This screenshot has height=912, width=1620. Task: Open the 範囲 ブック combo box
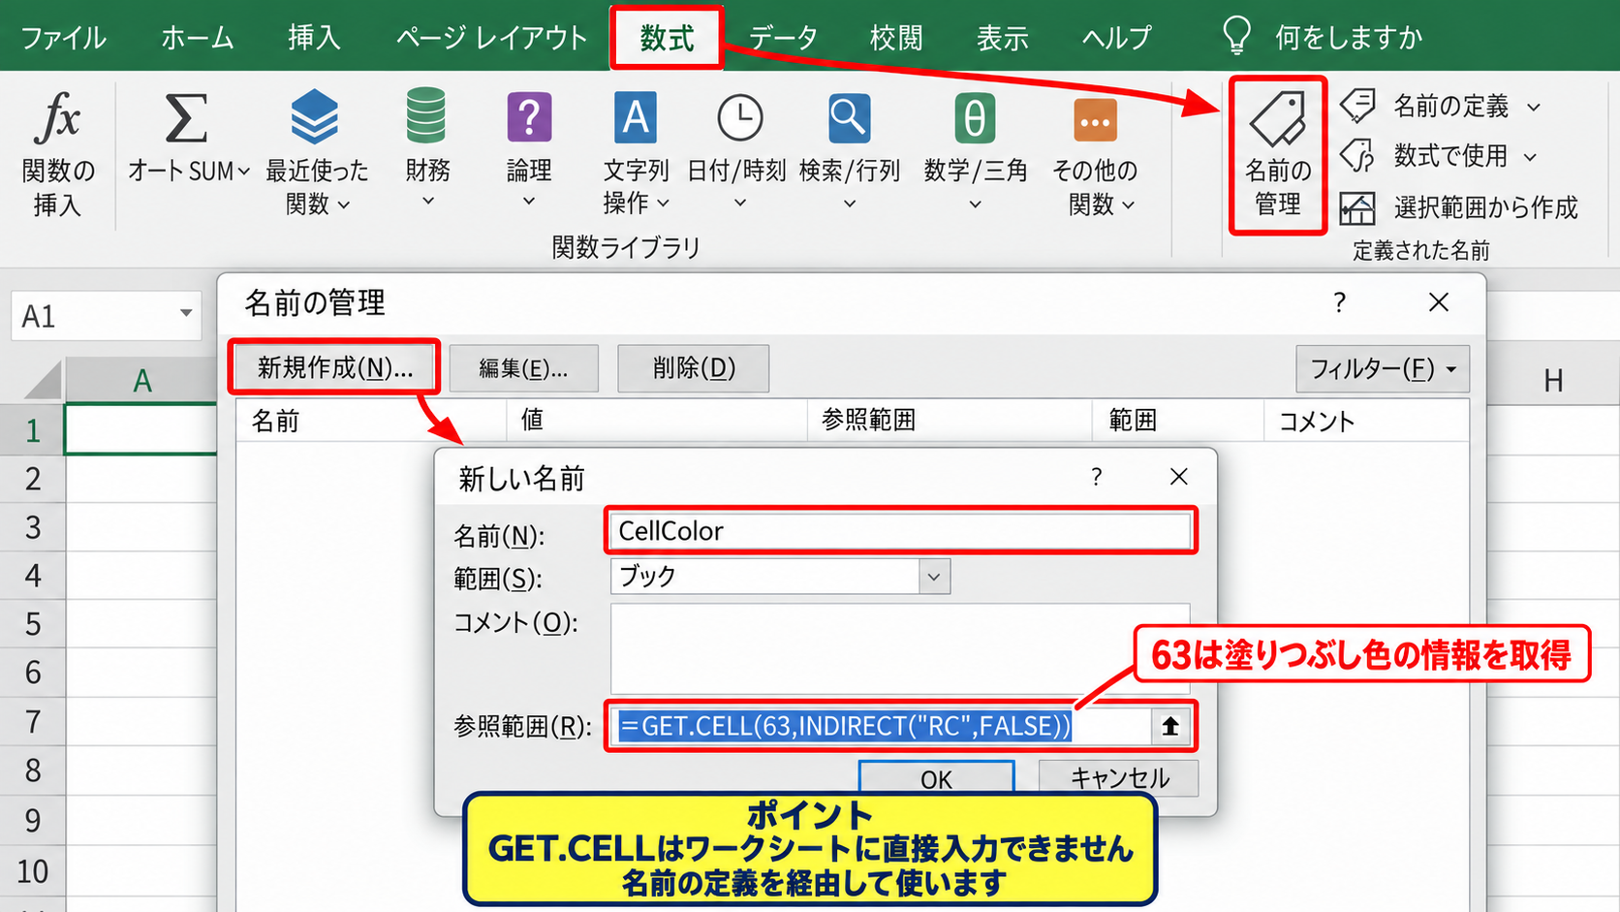tap(780, 577)
